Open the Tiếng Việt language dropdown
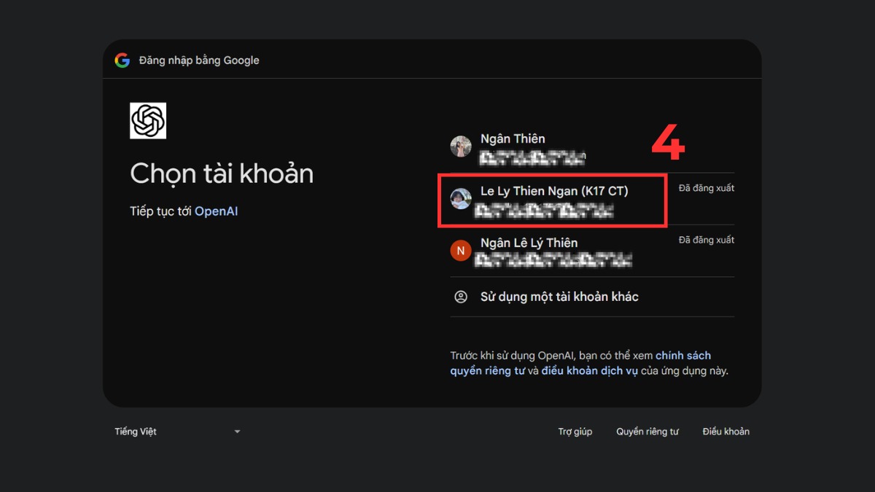Image resolution: width=875 pixels, height=492 pixels. coord(177,432)
